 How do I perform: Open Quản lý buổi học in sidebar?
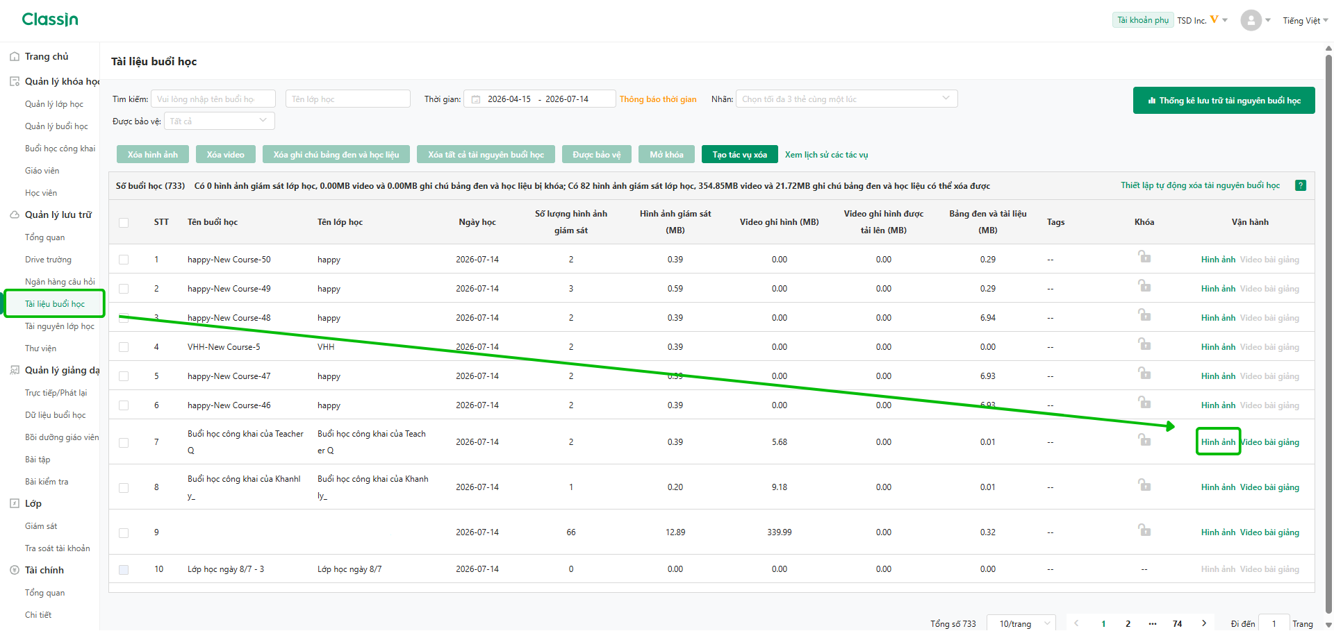(x=57, y=126)
